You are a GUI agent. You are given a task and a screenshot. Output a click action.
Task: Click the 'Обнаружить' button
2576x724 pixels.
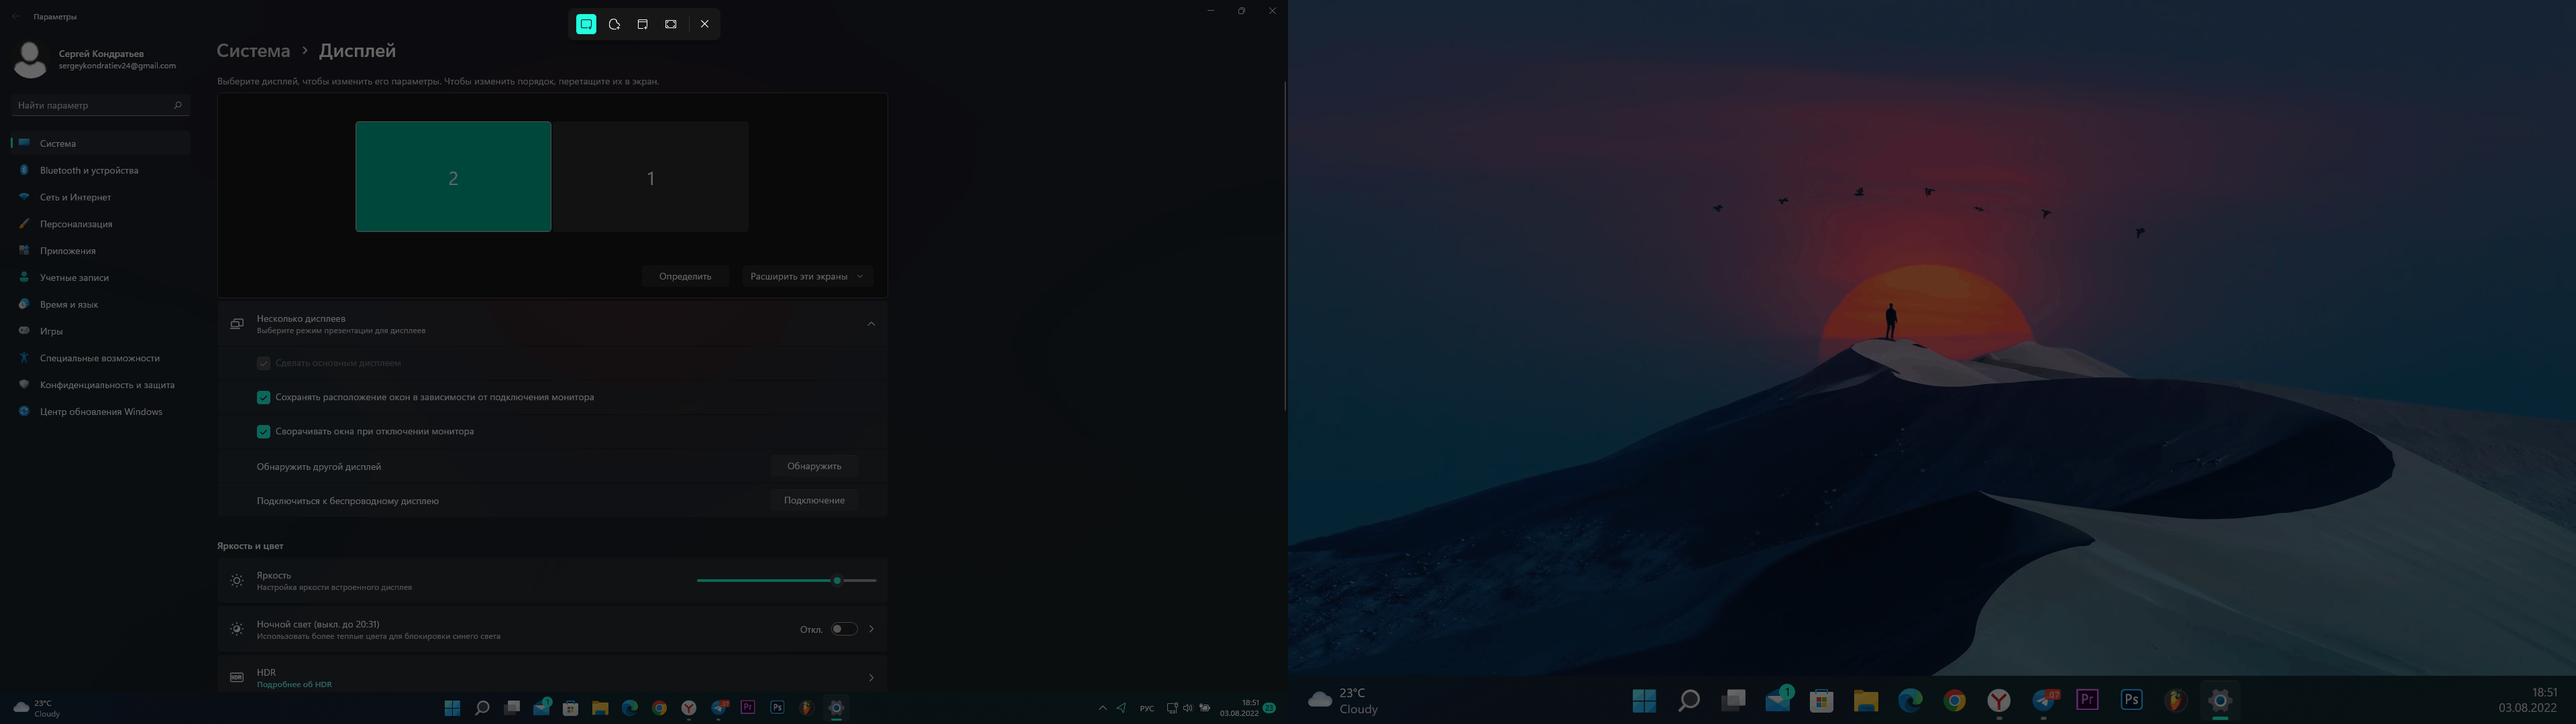click(x=814, y=466)
